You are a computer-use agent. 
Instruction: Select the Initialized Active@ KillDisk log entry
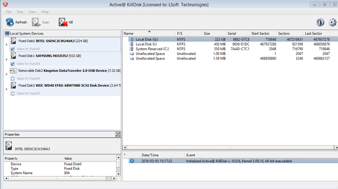point(233,161)
